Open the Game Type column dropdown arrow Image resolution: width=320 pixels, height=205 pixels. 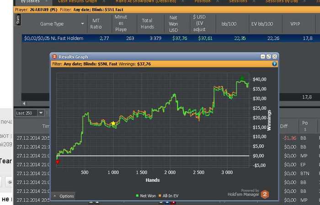(x=82, y=24)
